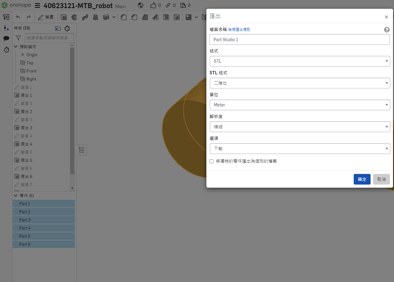The width and height of the screenshot is (394, 282).
Task: Click the thumbs-up like icon
Action: pos(153,5)
